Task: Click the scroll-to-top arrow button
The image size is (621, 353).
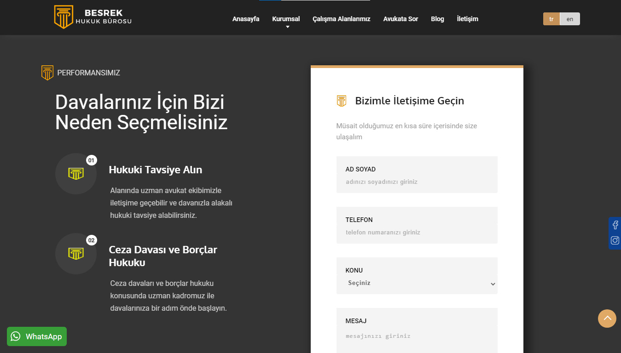Action: (607, 318)
